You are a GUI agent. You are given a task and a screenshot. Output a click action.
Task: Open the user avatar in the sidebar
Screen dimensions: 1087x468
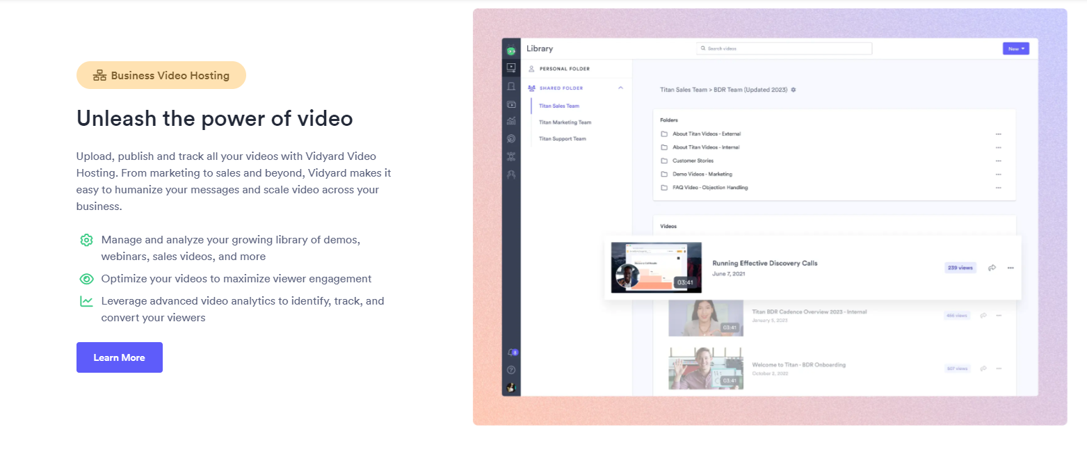click(x=511, y=387)
